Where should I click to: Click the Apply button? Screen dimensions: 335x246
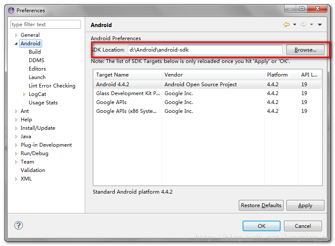coord(305,205)
